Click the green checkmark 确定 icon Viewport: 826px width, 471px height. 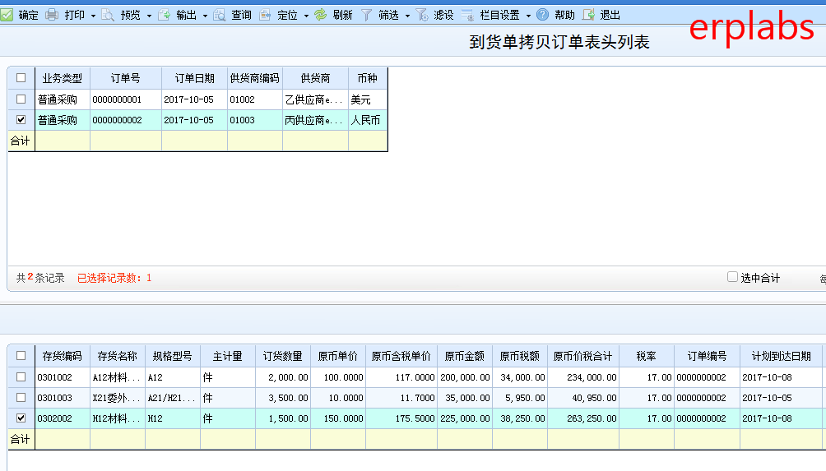coord(7,15)
